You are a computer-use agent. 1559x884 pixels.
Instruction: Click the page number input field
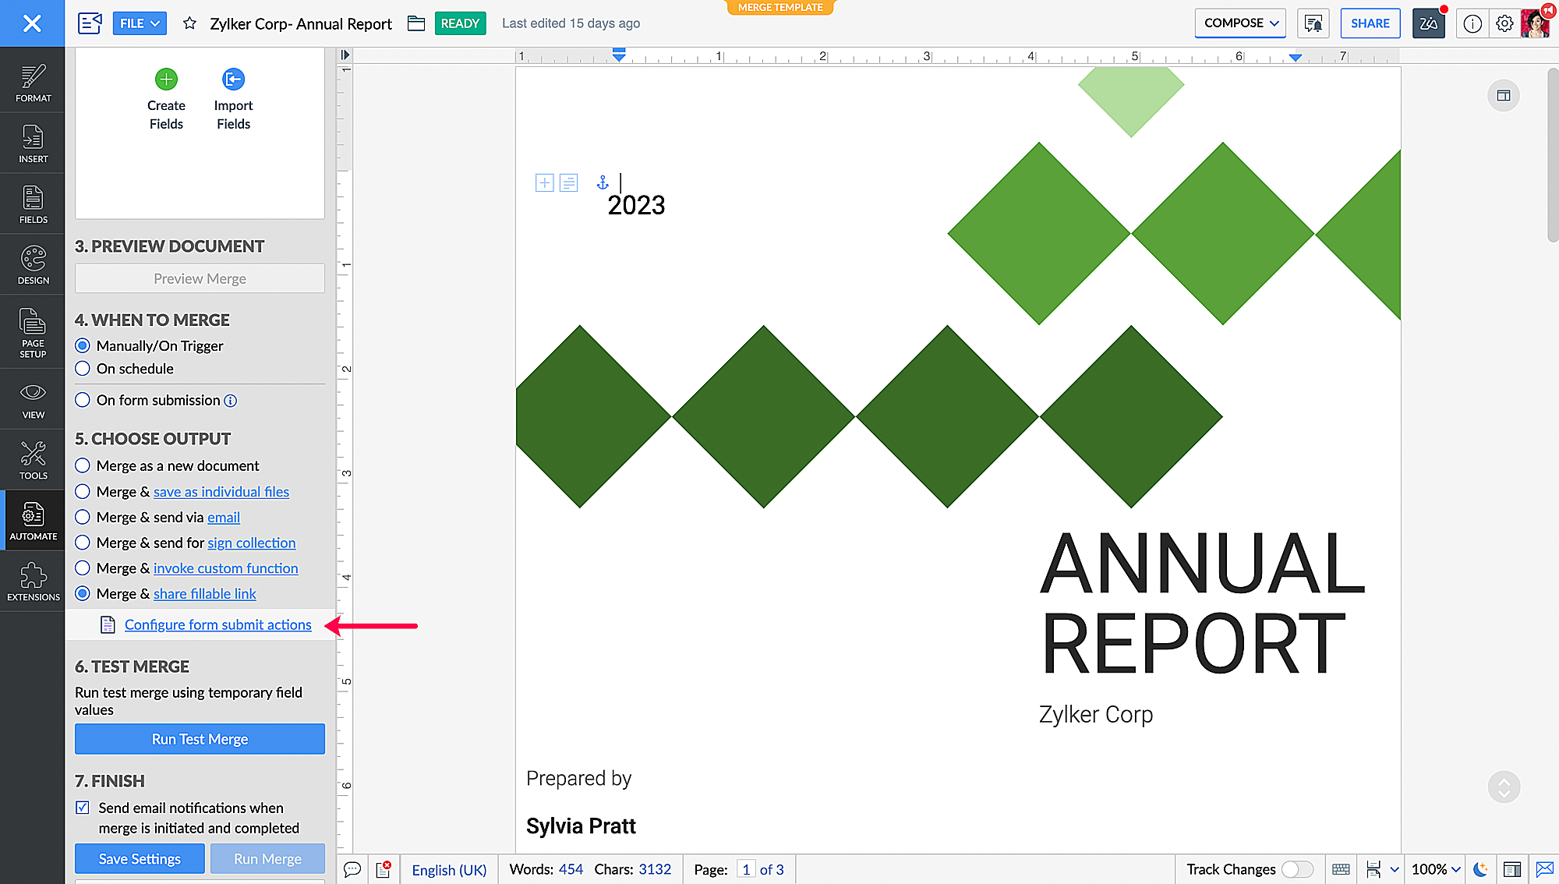pyautogui.click(x=745, y=869)
